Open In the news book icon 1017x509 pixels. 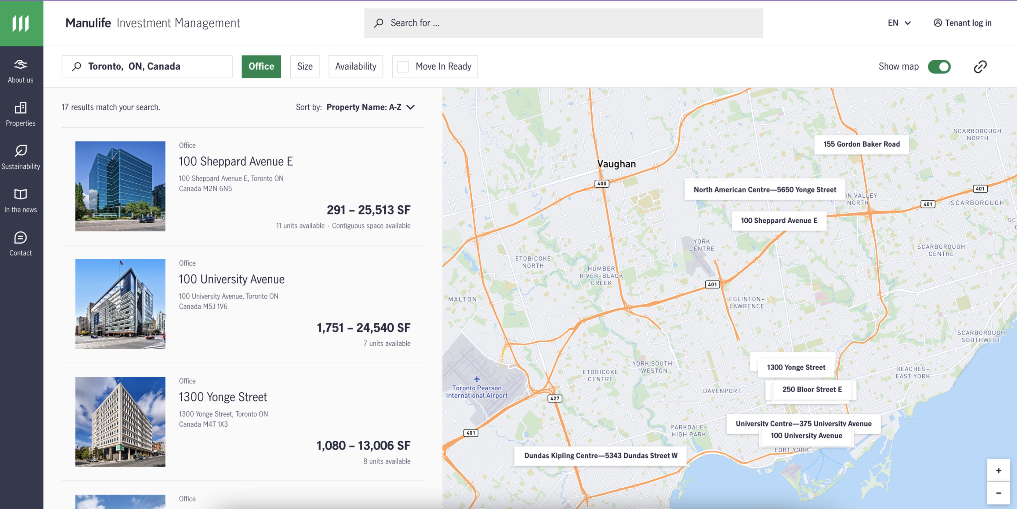coord(20,194)
